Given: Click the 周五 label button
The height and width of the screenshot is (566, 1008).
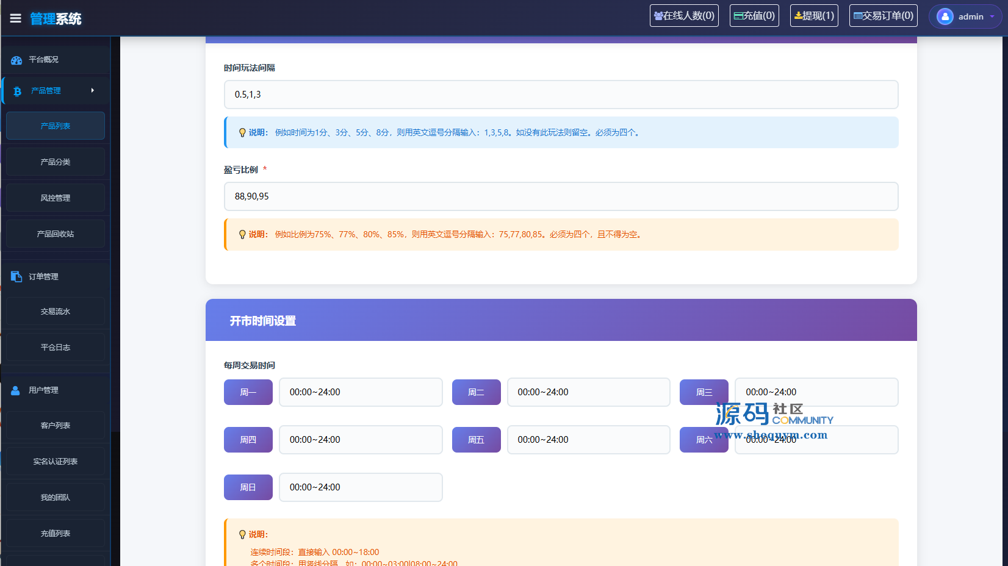Looking at the screenshot, I should point(477,440).
